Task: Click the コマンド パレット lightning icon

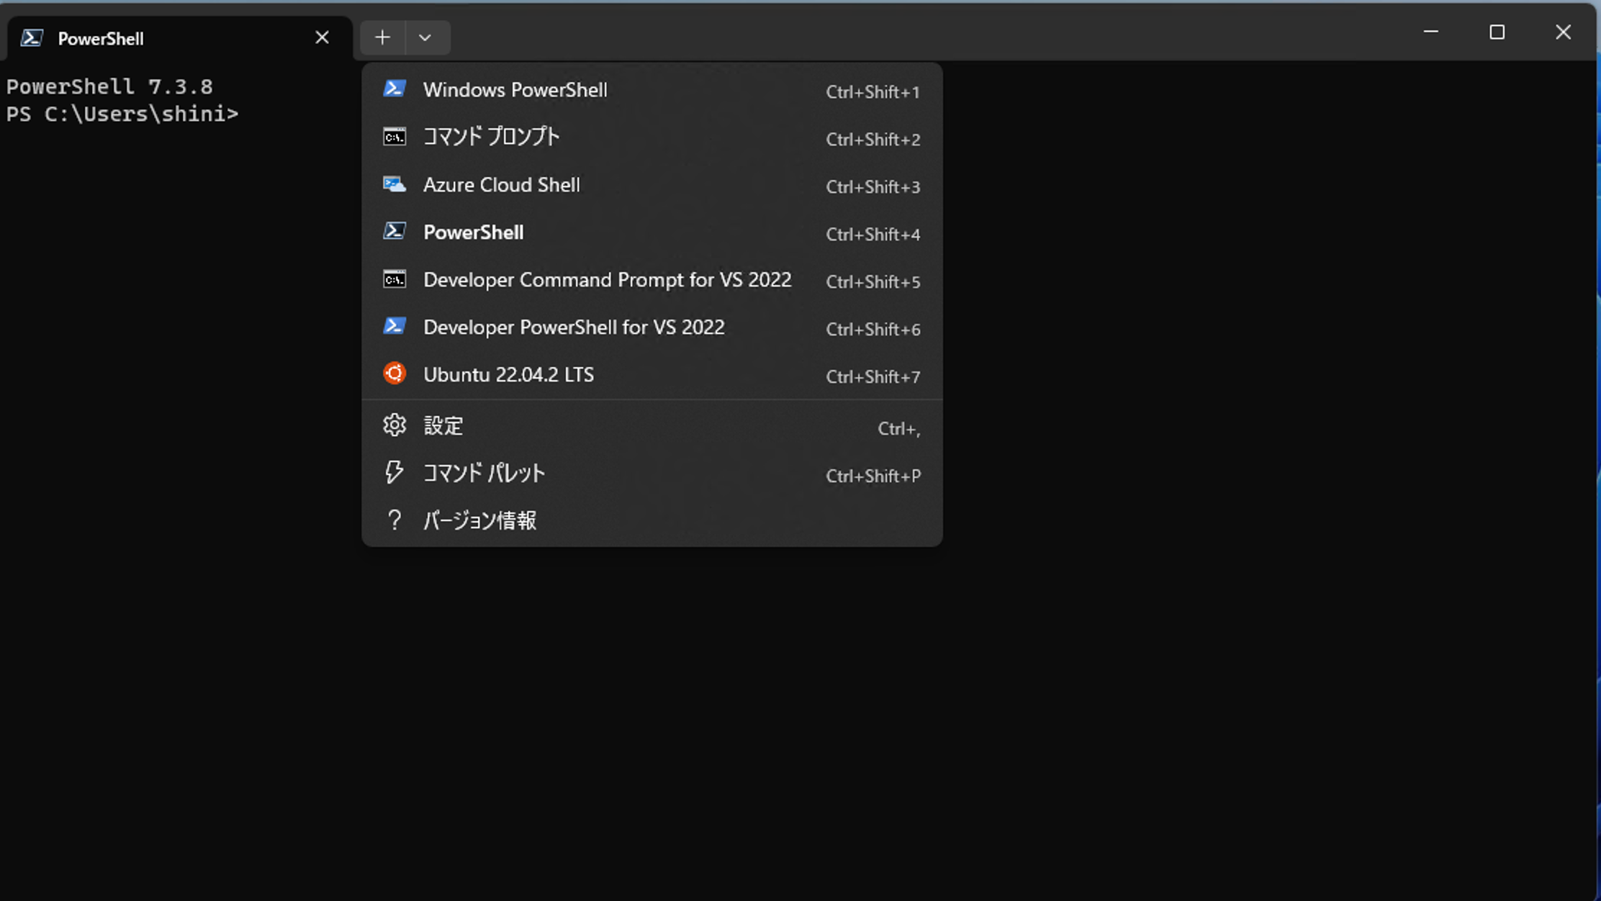Action: coord(394,472)
